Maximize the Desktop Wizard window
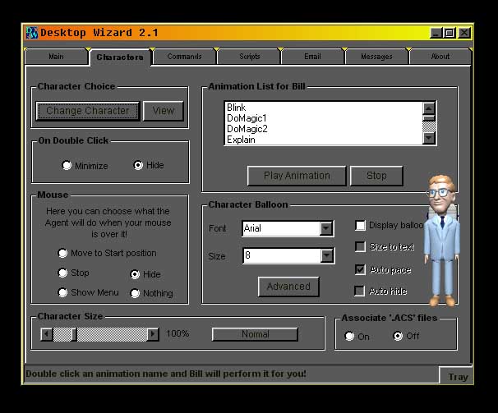The height and width of the screenshot is (413, 498). pos(450,33)
